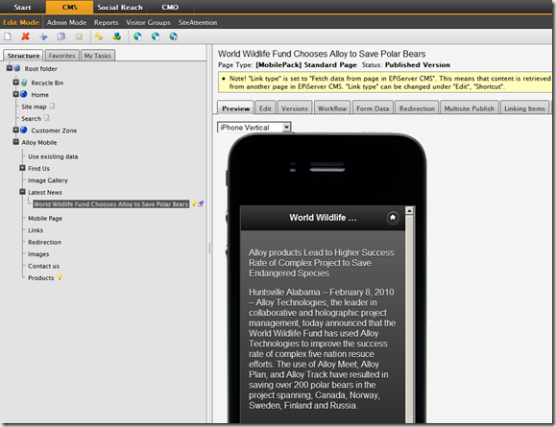Open SiteAttention
This screenshot has height=427, width=556.
point(198,22)
